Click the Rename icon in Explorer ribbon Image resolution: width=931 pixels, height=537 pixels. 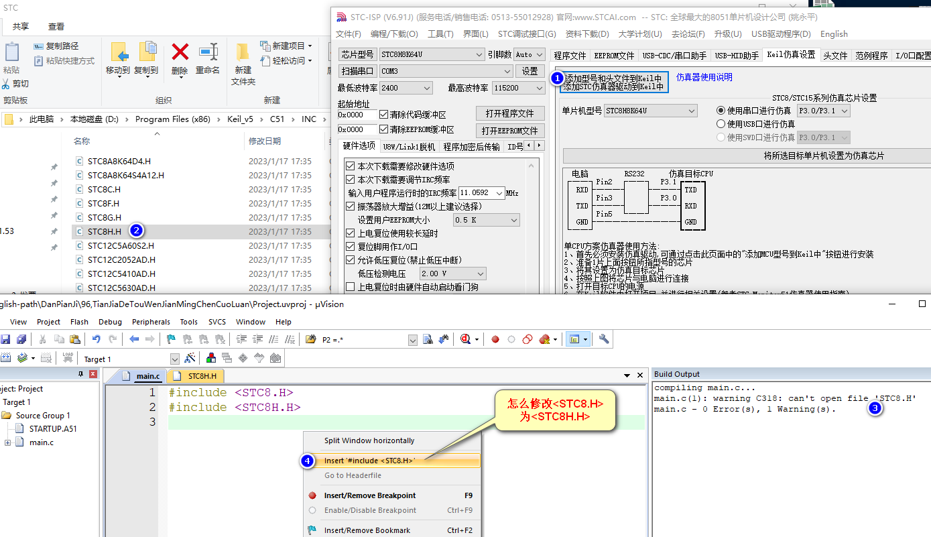click(208, 52)
